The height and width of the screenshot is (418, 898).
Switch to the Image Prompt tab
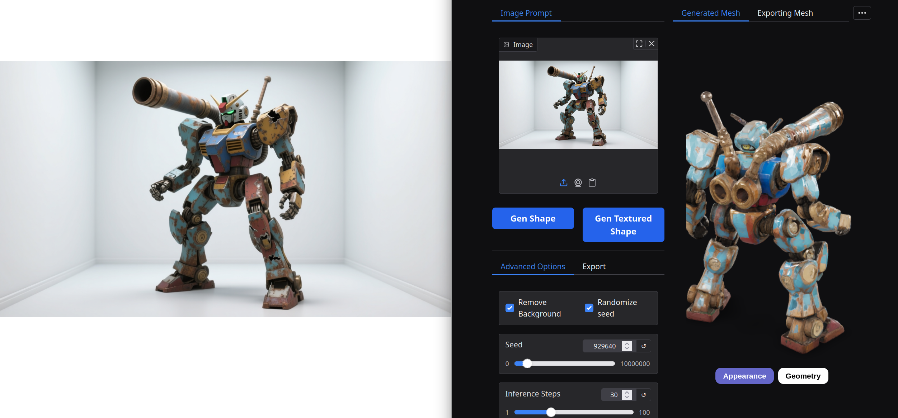click(526, 13)
